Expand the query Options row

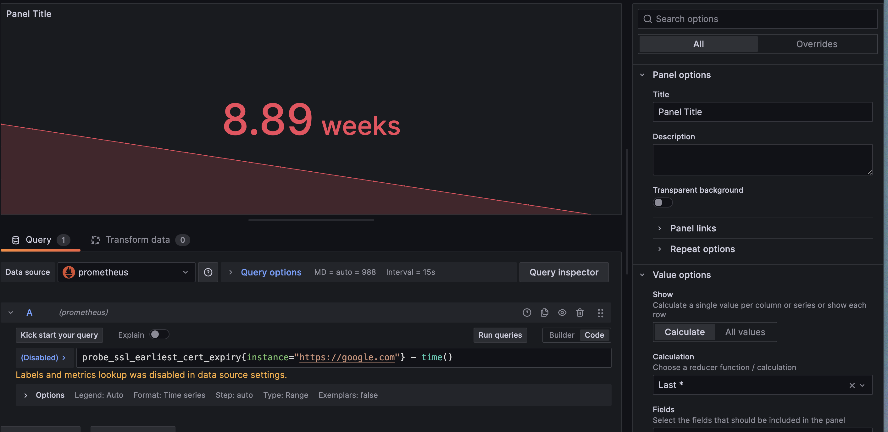point(50,395)
